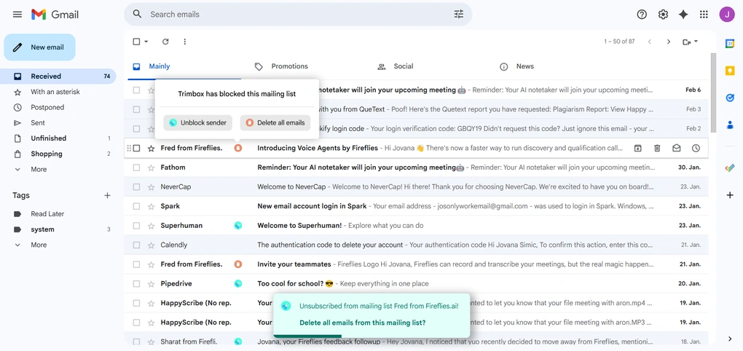Open the Google apps grid
This screenshot has width=743, height=351.
(704, 15)
